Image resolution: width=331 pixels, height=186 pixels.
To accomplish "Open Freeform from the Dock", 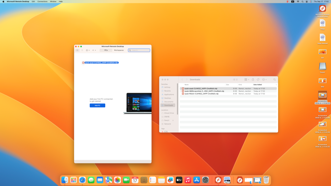I will (x=170, y=180).
